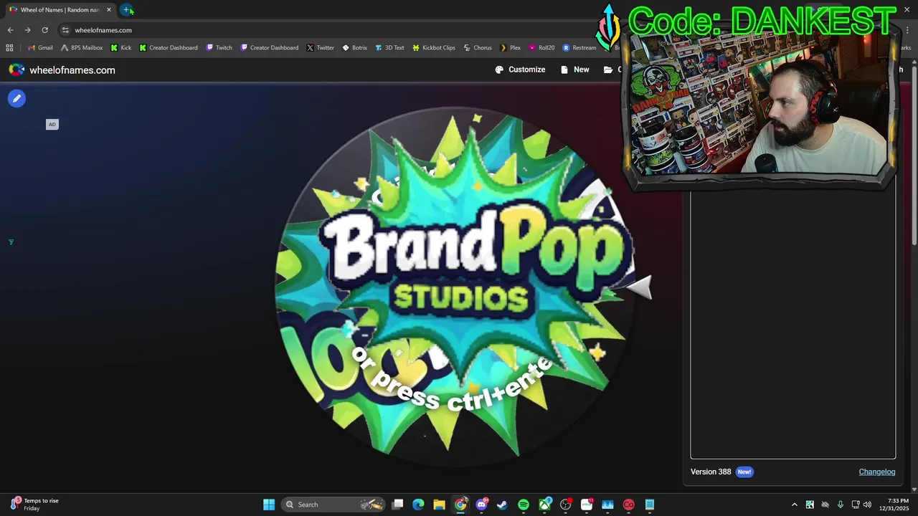Open the Chrome apps grid shortcut

click(x=9, y=48)
